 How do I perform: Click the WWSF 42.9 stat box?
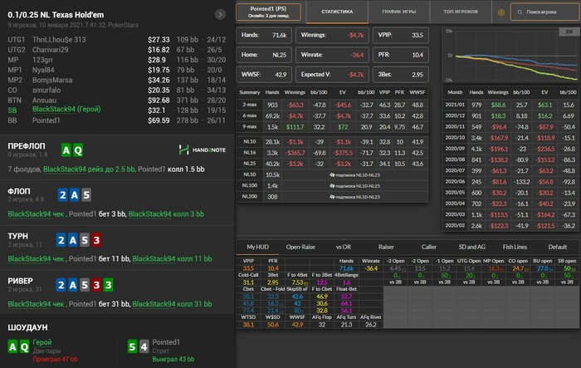(264, 75)
